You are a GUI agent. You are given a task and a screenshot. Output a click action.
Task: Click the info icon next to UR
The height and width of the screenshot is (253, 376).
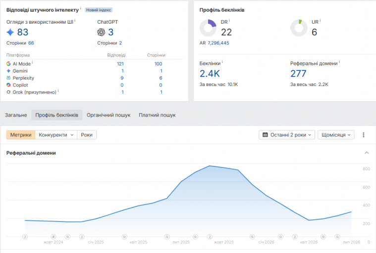tap(320, 21)
